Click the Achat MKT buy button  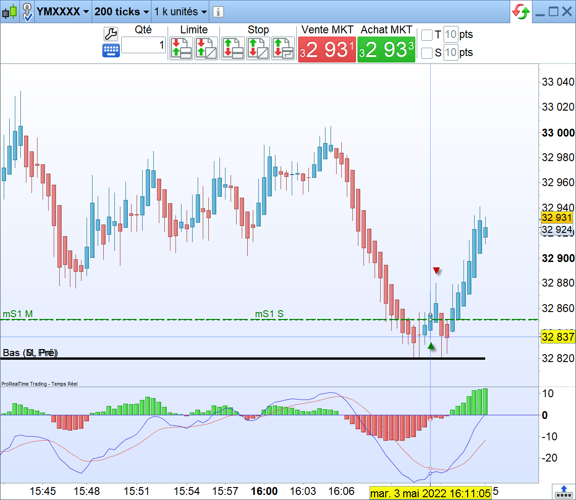pyautogui.click(x=386, y=50)
